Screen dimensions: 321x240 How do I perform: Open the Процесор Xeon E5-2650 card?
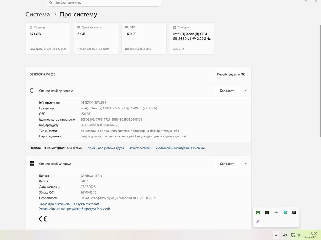point(192,38)
